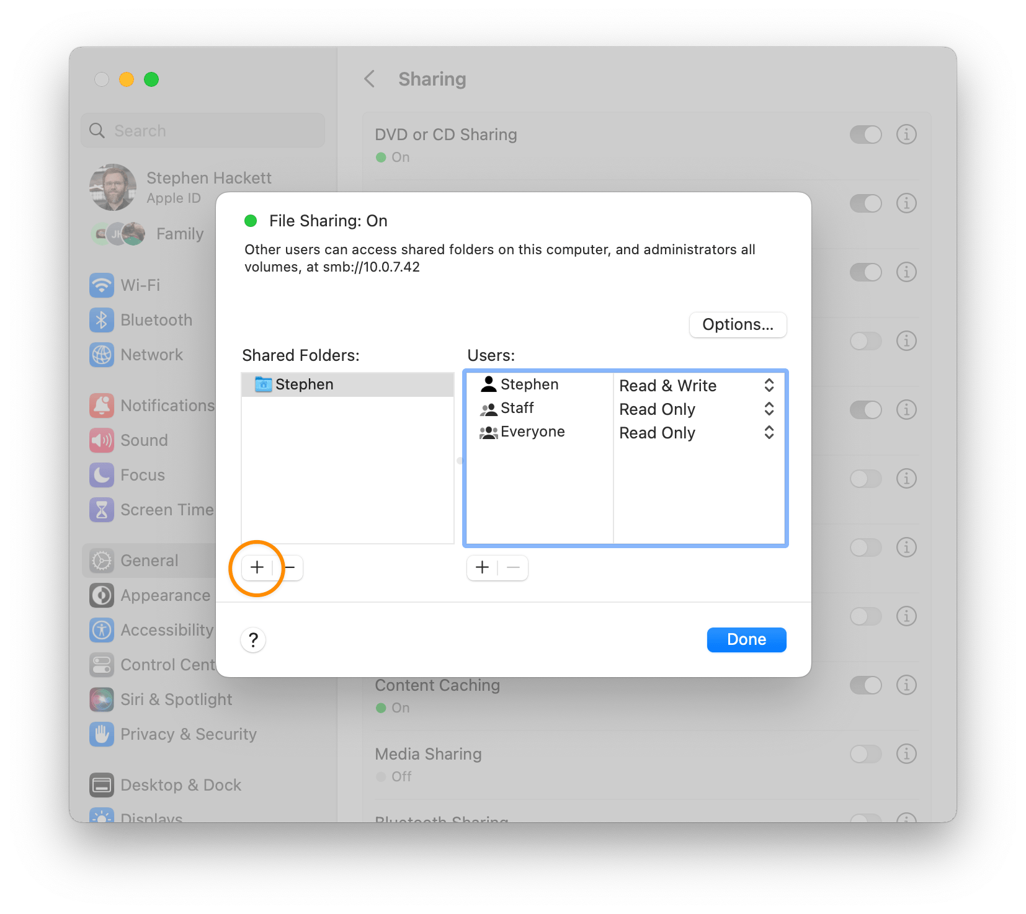
Task: Turn off Content Caching
Action: click(x=866, y=685)
